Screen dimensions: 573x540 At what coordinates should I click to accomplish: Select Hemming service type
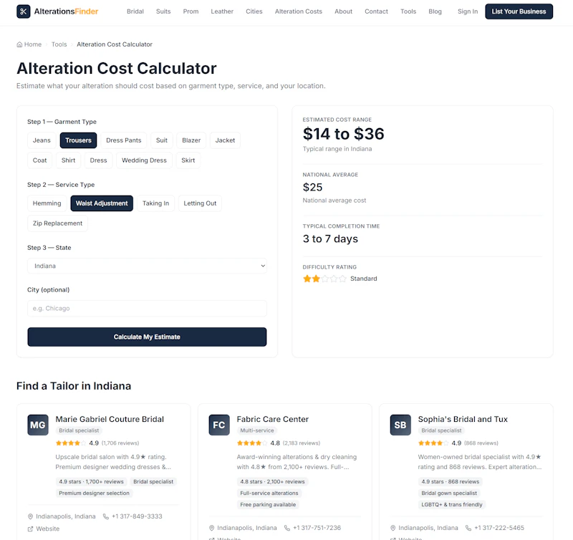[x=47, y=203]
